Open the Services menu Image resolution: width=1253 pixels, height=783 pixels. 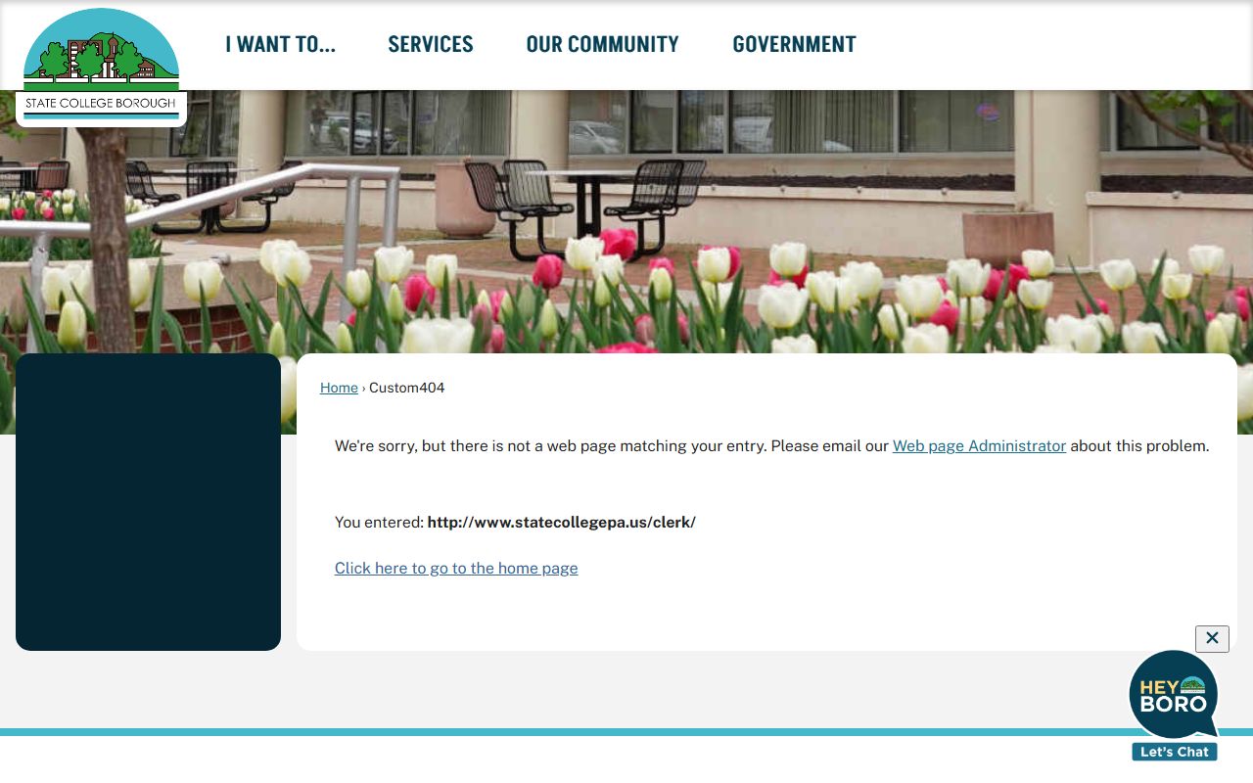pyautogui.click(x=431, y=44)
